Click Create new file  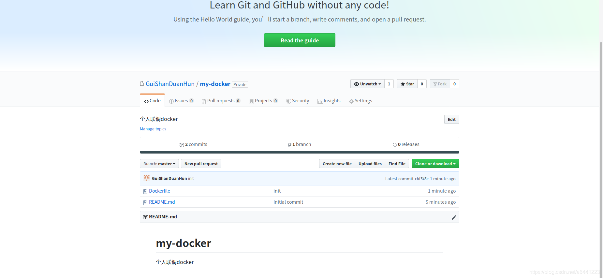(337, 164)
